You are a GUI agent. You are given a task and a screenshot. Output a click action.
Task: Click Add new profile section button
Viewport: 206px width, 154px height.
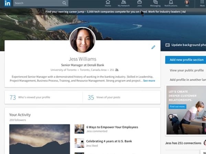[x=185, y=60]
